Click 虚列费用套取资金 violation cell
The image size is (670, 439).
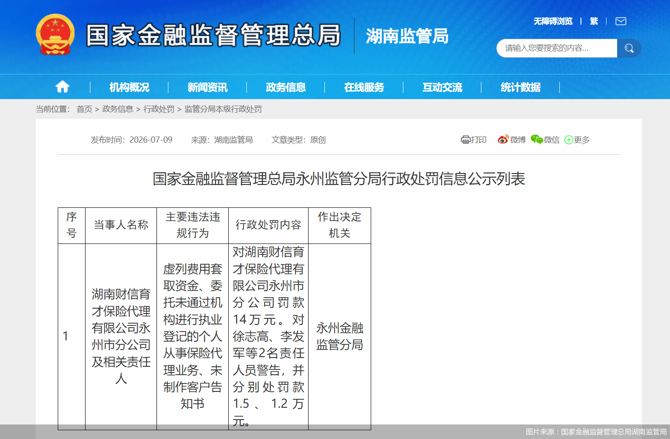(x=193, y=336)
